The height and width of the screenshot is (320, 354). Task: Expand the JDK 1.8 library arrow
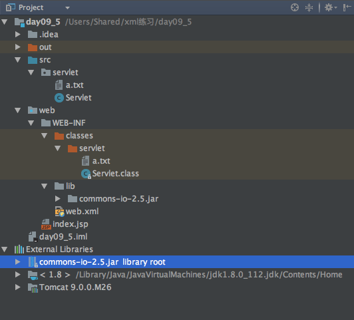[x=17, y=274]
